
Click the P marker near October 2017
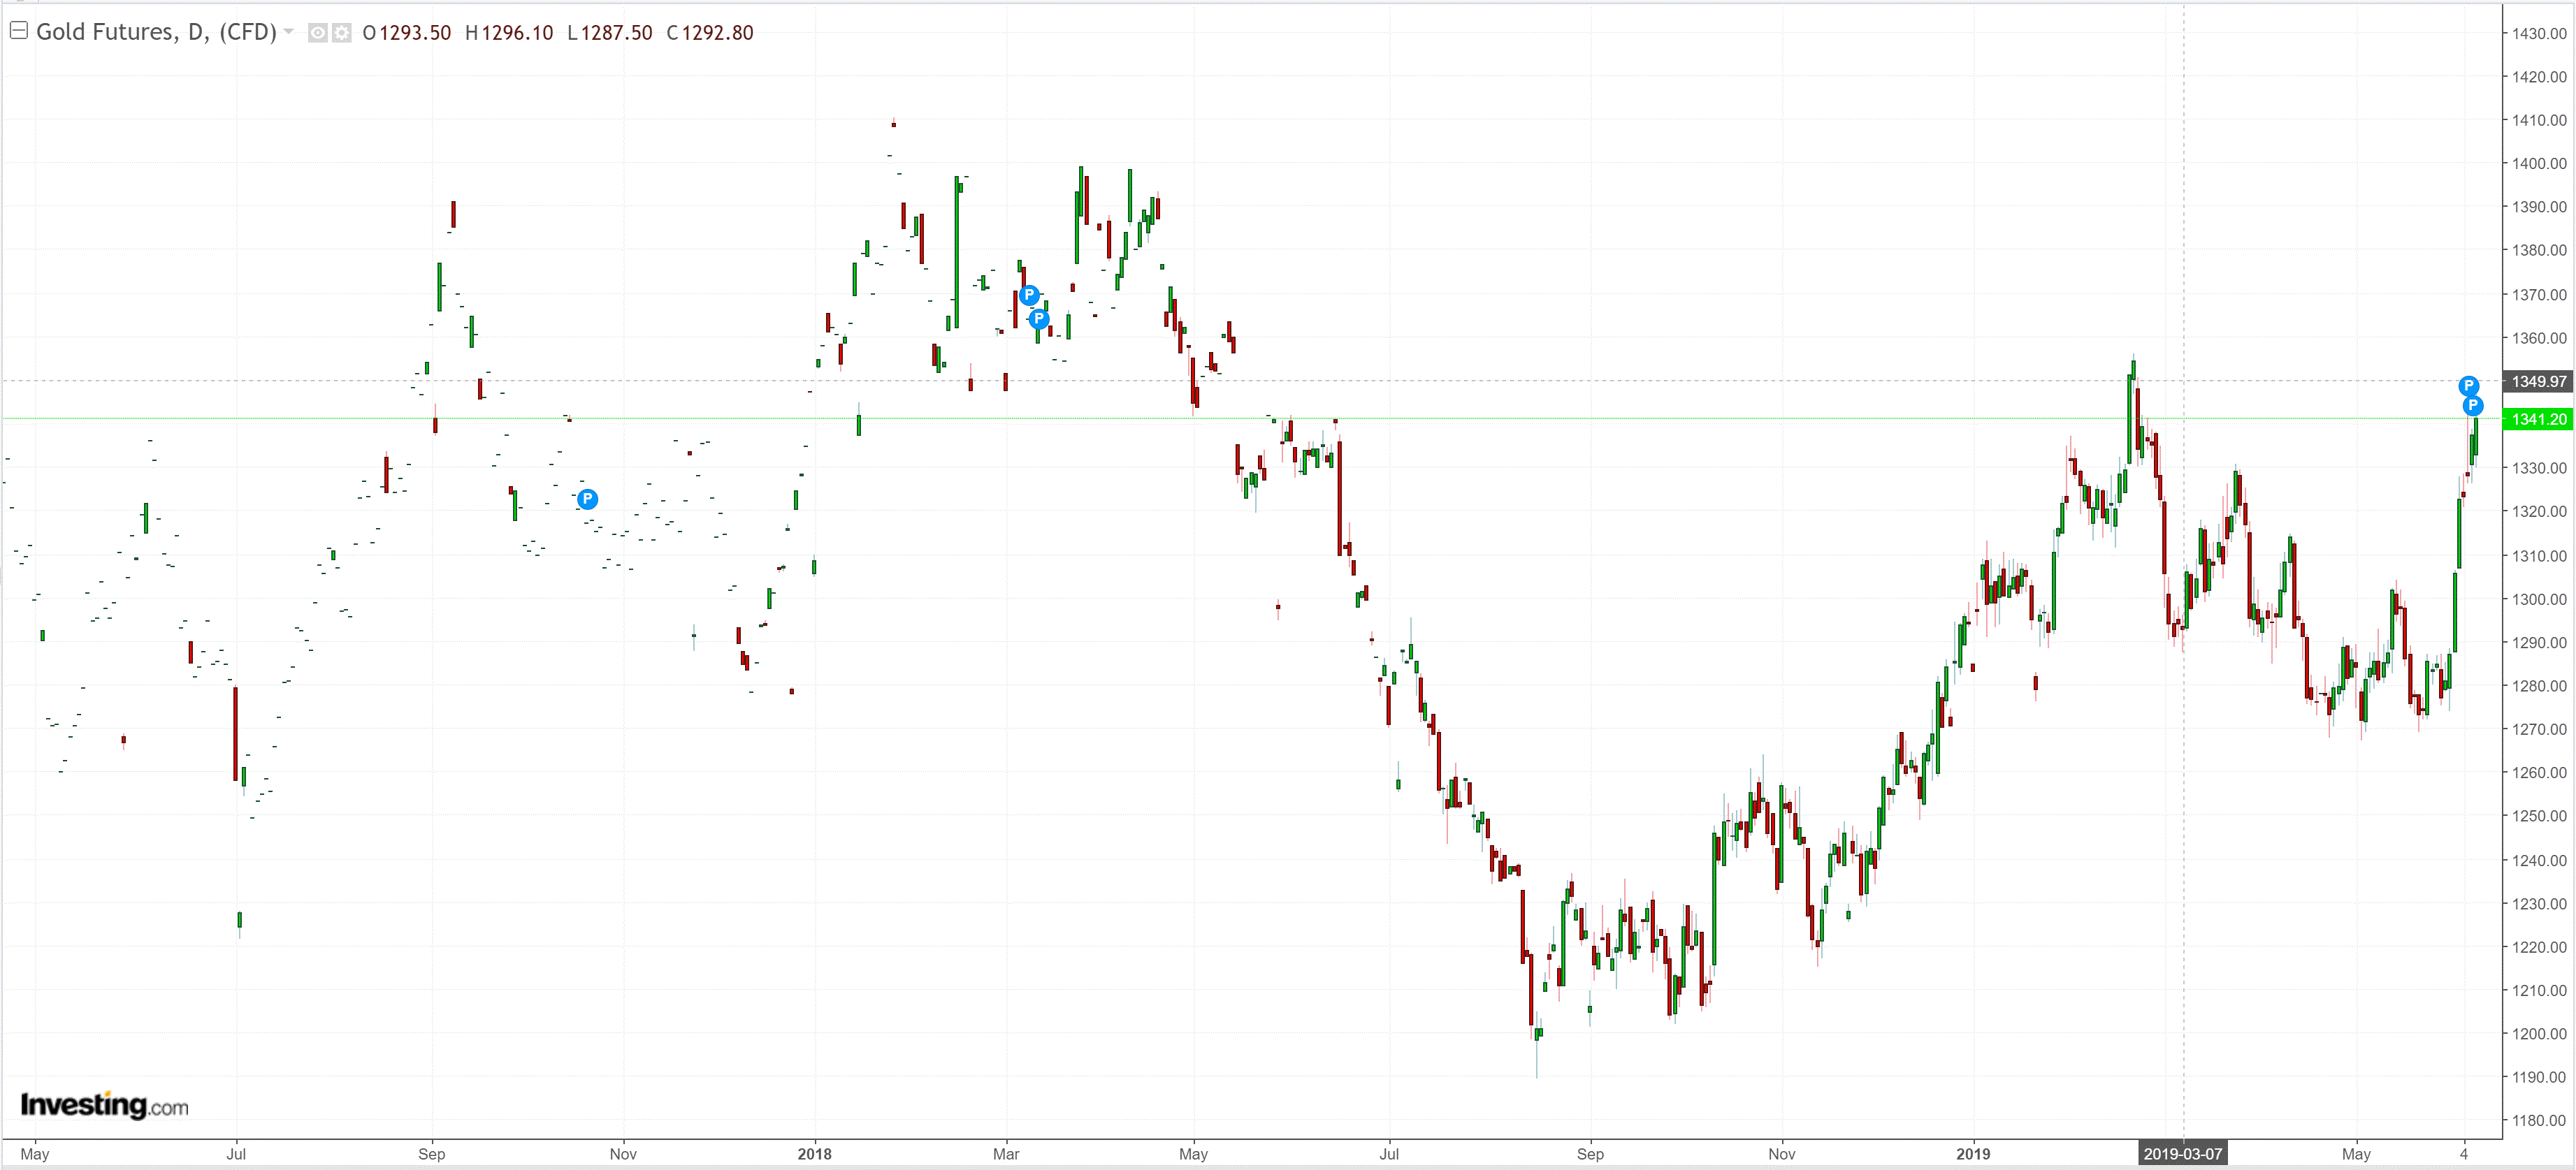click(x=588, y=499)
